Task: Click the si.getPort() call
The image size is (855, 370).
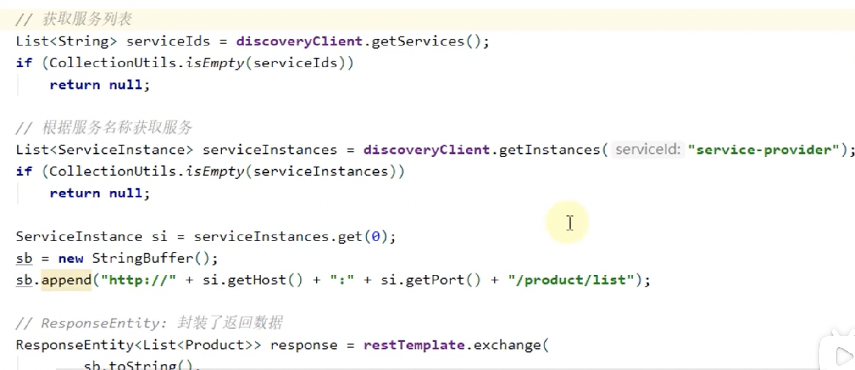Action: click(431, 280)
